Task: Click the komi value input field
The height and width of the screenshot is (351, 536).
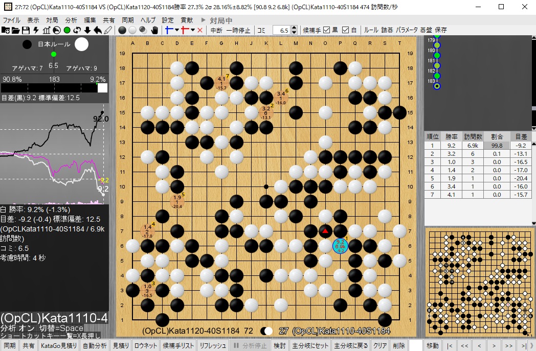Action: [282, 30]
